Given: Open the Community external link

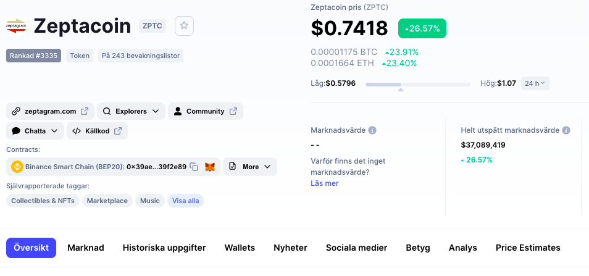Looking at the screenshot, I should pos(206,111).
